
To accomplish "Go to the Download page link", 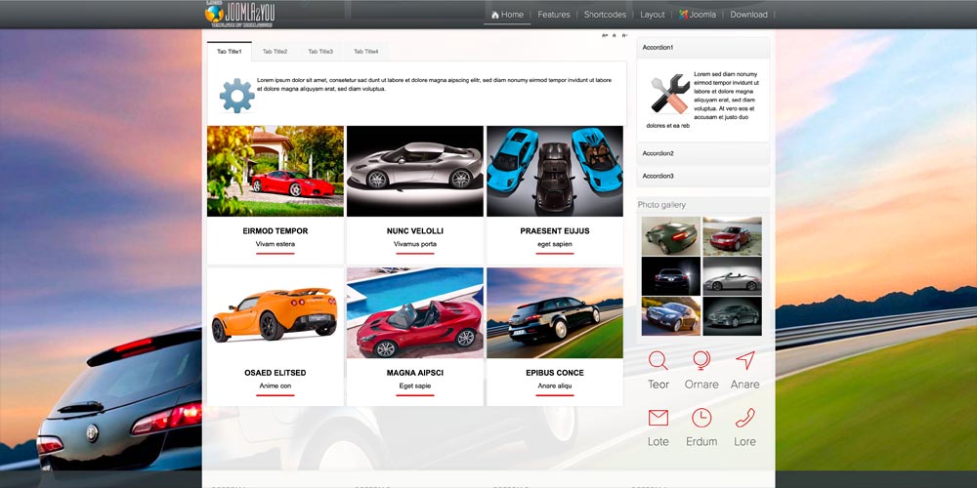I will 748,15.
